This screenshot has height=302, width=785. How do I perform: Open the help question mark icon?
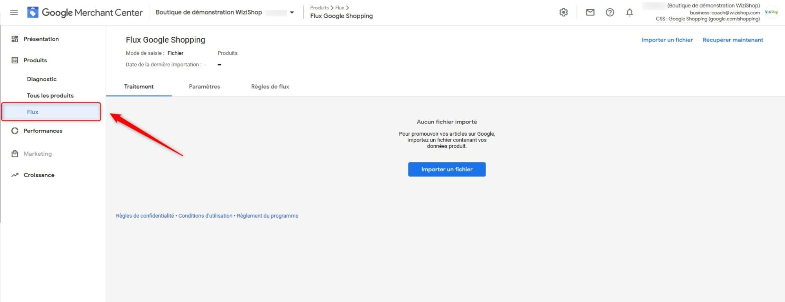[610, 13]
